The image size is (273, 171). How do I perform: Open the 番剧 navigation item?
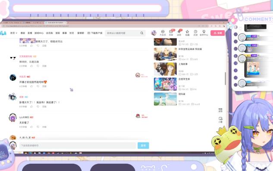coord(23,33)
